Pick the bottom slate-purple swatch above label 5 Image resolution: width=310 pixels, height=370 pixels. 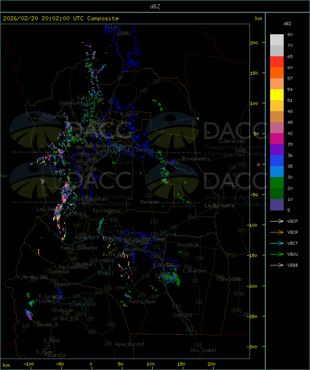coord(277,205)
